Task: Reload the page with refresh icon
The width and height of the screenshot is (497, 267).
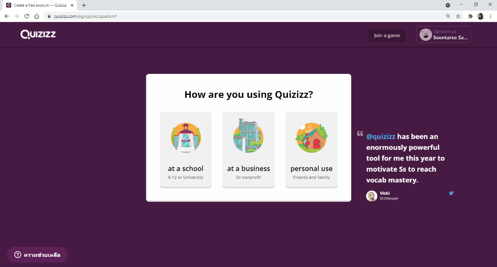Action: (27, 16)
